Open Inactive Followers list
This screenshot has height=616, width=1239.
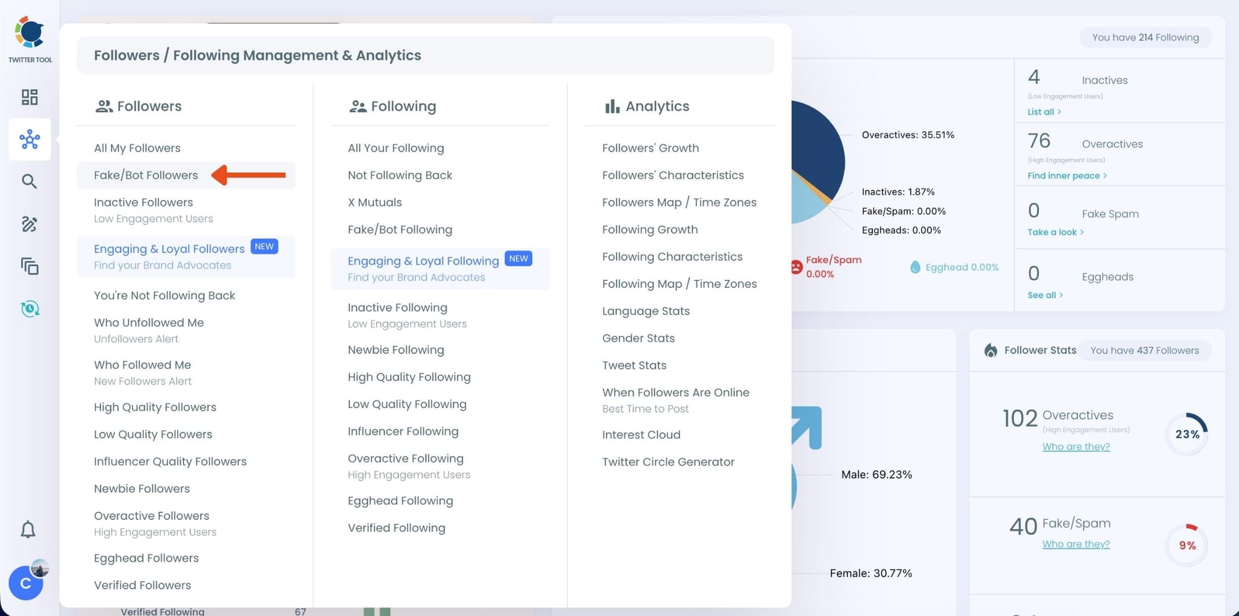point(143,202)
